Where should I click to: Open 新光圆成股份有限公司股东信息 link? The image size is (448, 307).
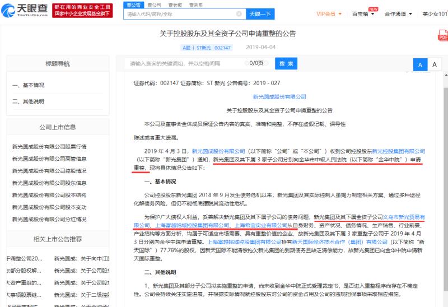tap(49, 183)
